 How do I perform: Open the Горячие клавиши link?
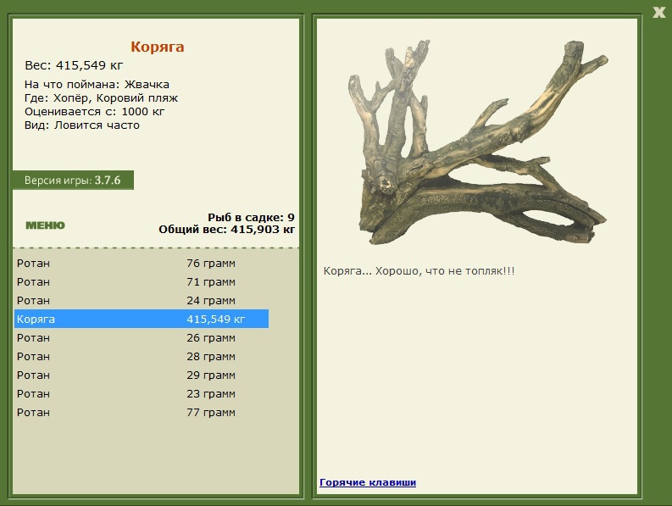click(368, 482)
